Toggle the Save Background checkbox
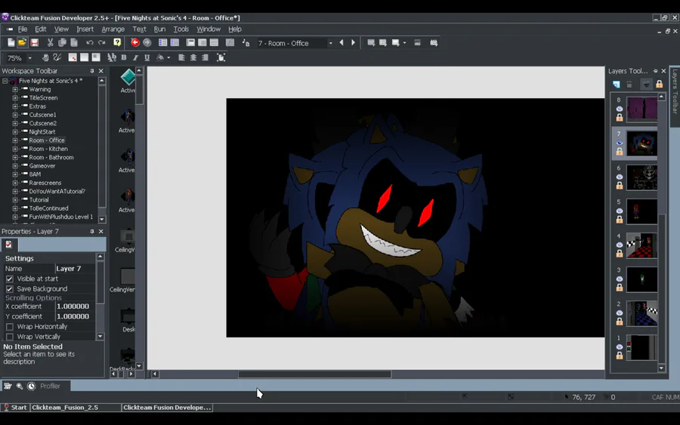 [10, 289]
